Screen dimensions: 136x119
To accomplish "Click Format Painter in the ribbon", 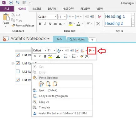I will point(23,26).
